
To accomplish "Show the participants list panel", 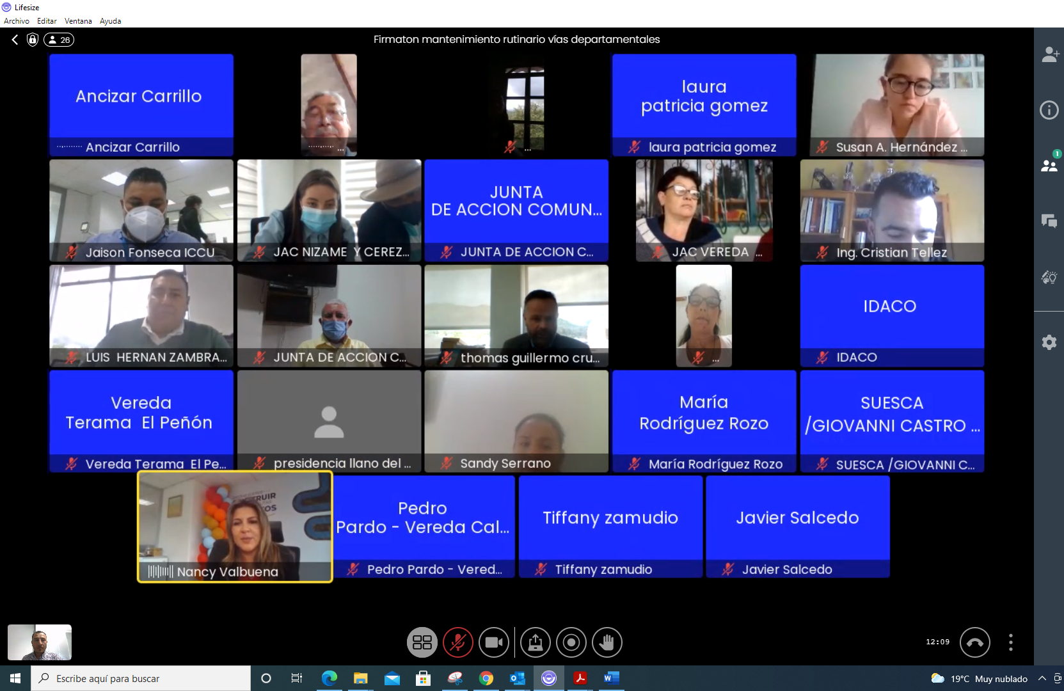I will (x=1049, y=166).
